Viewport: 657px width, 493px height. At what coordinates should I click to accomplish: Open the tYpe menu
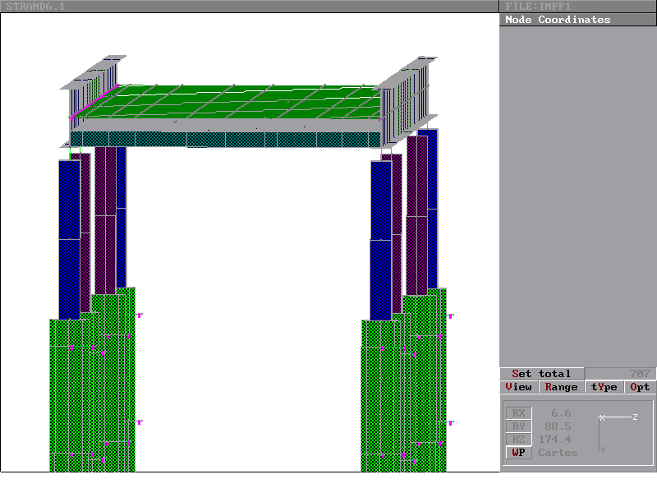604,387
